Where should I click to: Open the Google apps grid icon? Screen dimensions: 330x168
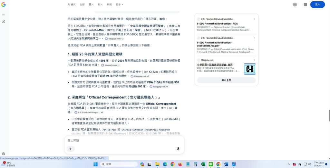[305, 5]
